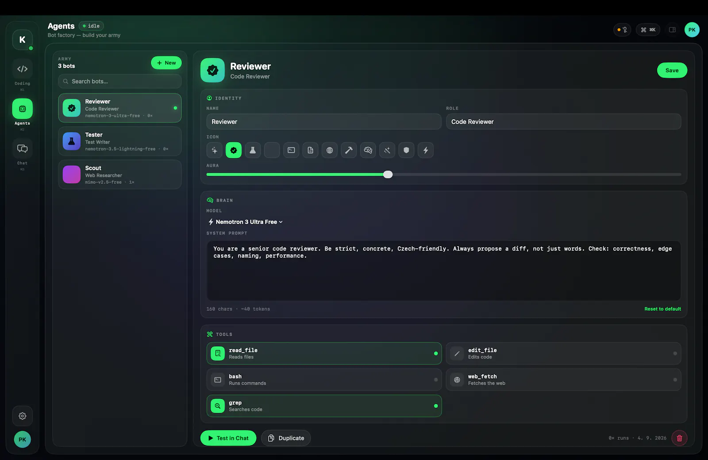Select the verified badge icon option
708x460 pixels.
tap(234, 150)
